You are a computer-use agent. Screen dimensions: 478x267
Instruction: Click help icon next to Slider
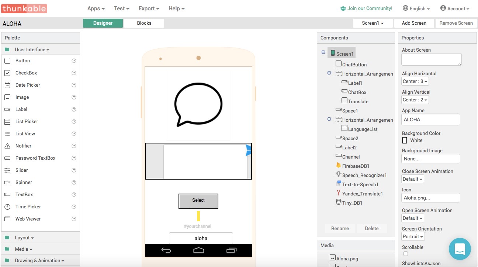(74, 170)
